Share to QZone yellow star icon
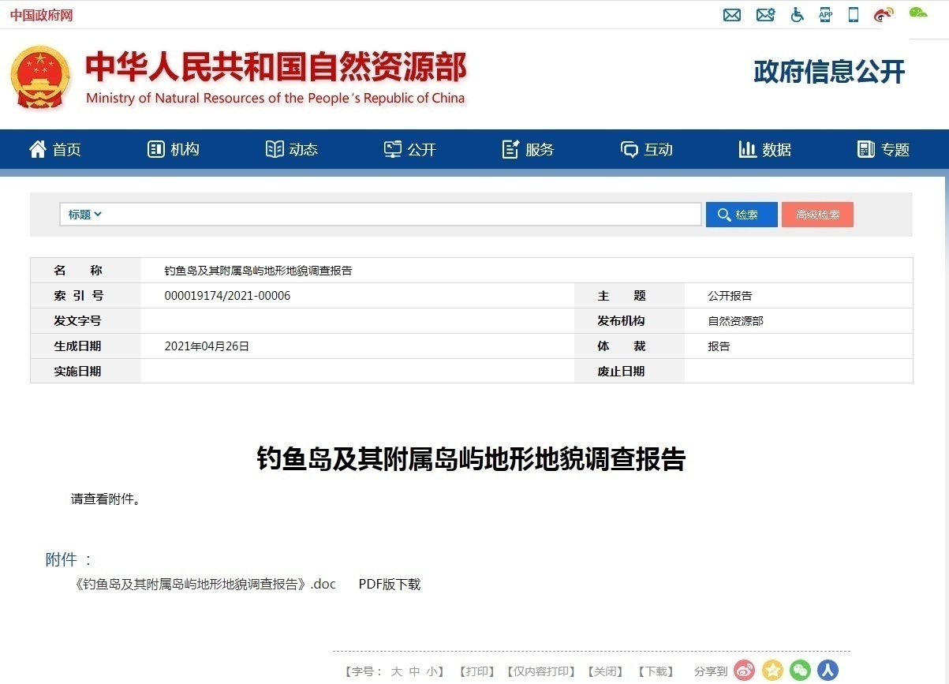Screen dimensions: 949x684 pos(772,671)
